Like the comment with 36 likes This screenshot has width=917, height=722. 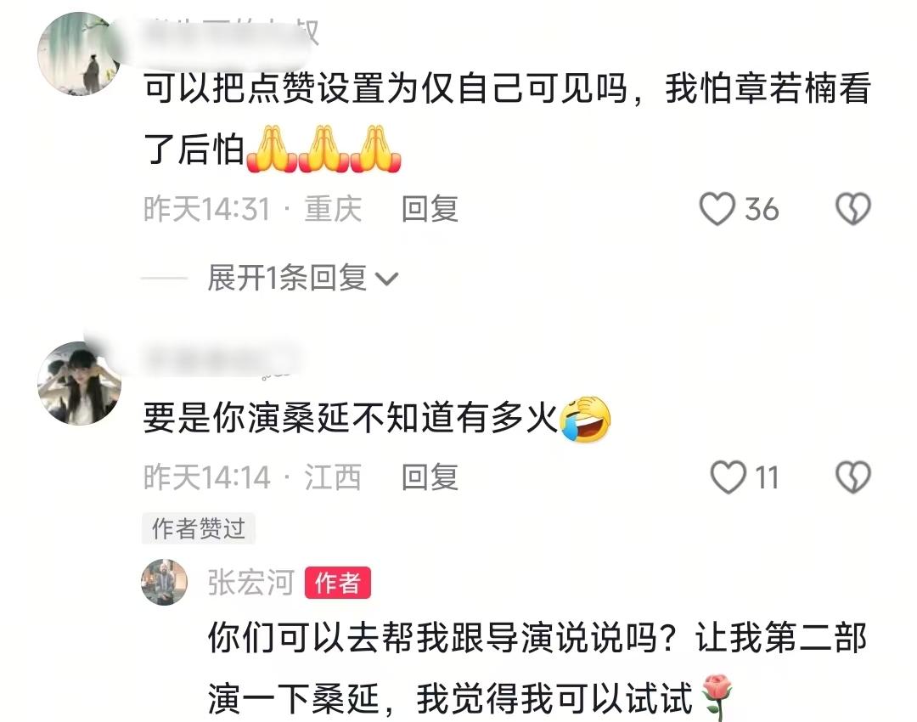(x=717, y=209)
